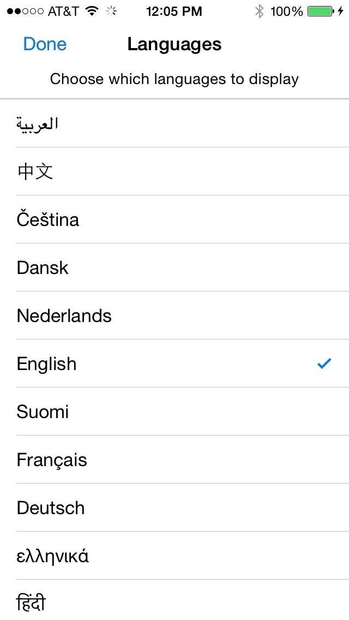Tap the Wi-Fi signal icon
The height and width of the screenshot is (620, 349).
(x=93, y=11)
